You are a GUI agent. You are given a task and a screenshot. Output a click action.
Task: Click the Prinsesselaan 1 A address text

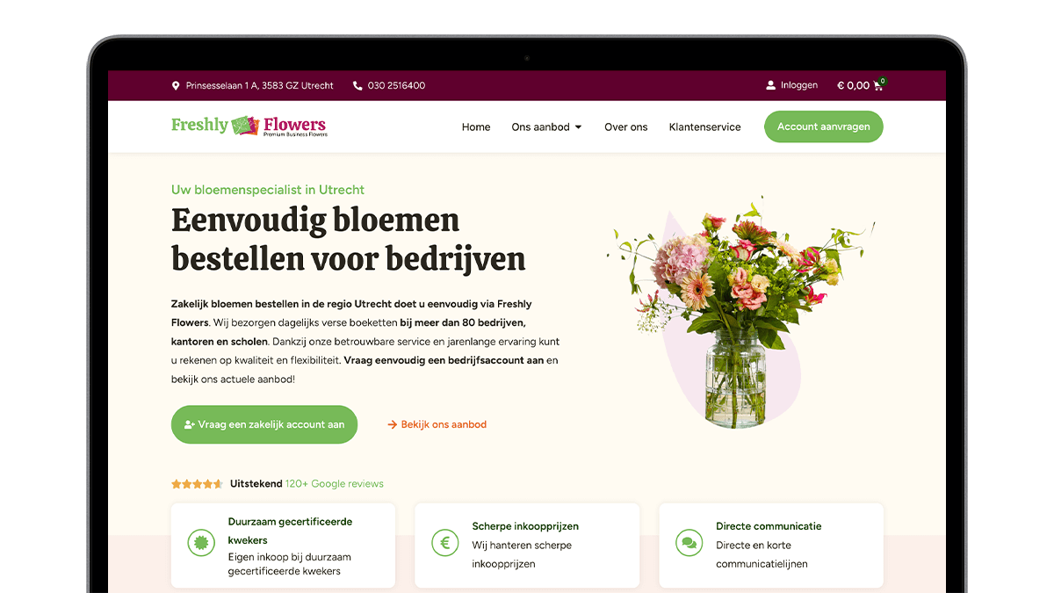click(260, 86)
